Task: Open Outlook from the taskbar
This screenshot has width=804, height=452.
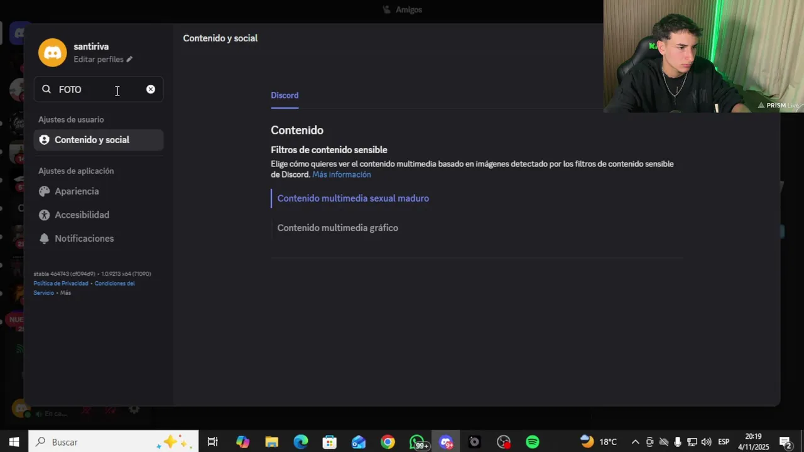Action: (x=359, y=442)
